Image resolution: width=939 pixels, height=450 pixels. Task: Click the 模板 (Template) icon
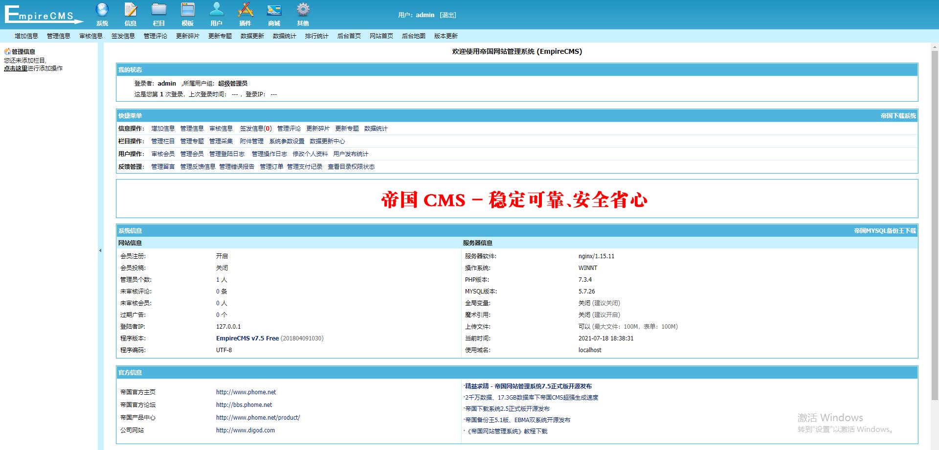[x=187, y=14]
